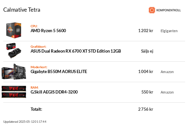Click the G.Skill AEGIS RAM sticks image
This screenshot has height=126, width=188.
pos(14,92)
